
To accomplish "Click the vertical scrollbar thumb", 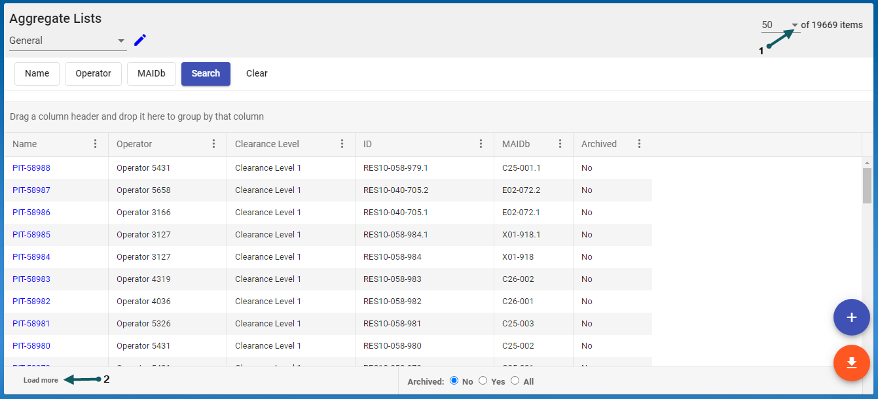I will tap(868, 186).
